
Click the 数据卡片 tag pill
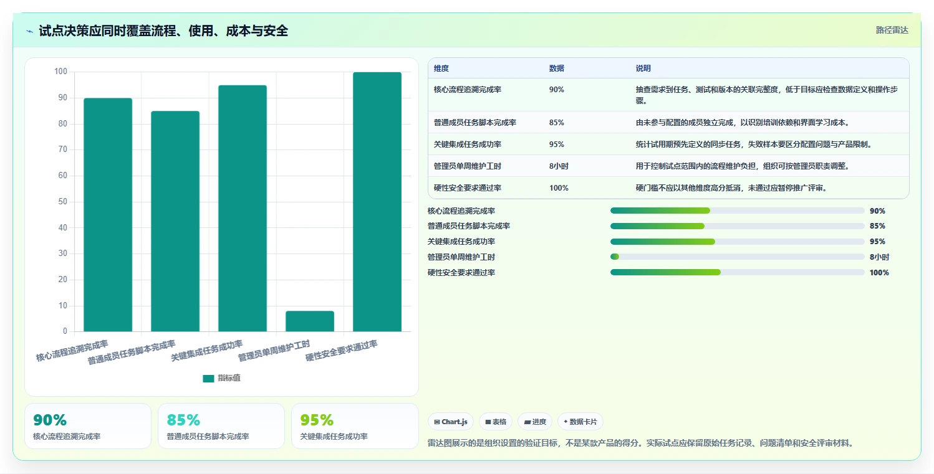click(x=580, y=422)
